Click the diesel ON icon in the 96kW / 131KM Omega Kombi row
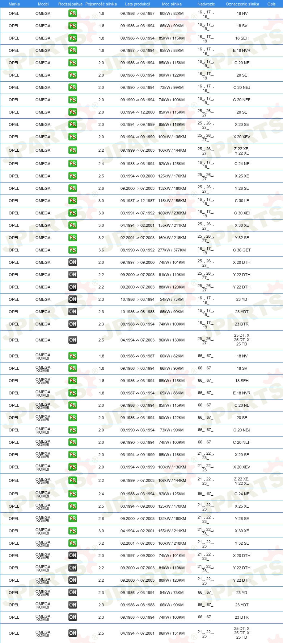This screenshot has width=283, height=643. point(73,633)
